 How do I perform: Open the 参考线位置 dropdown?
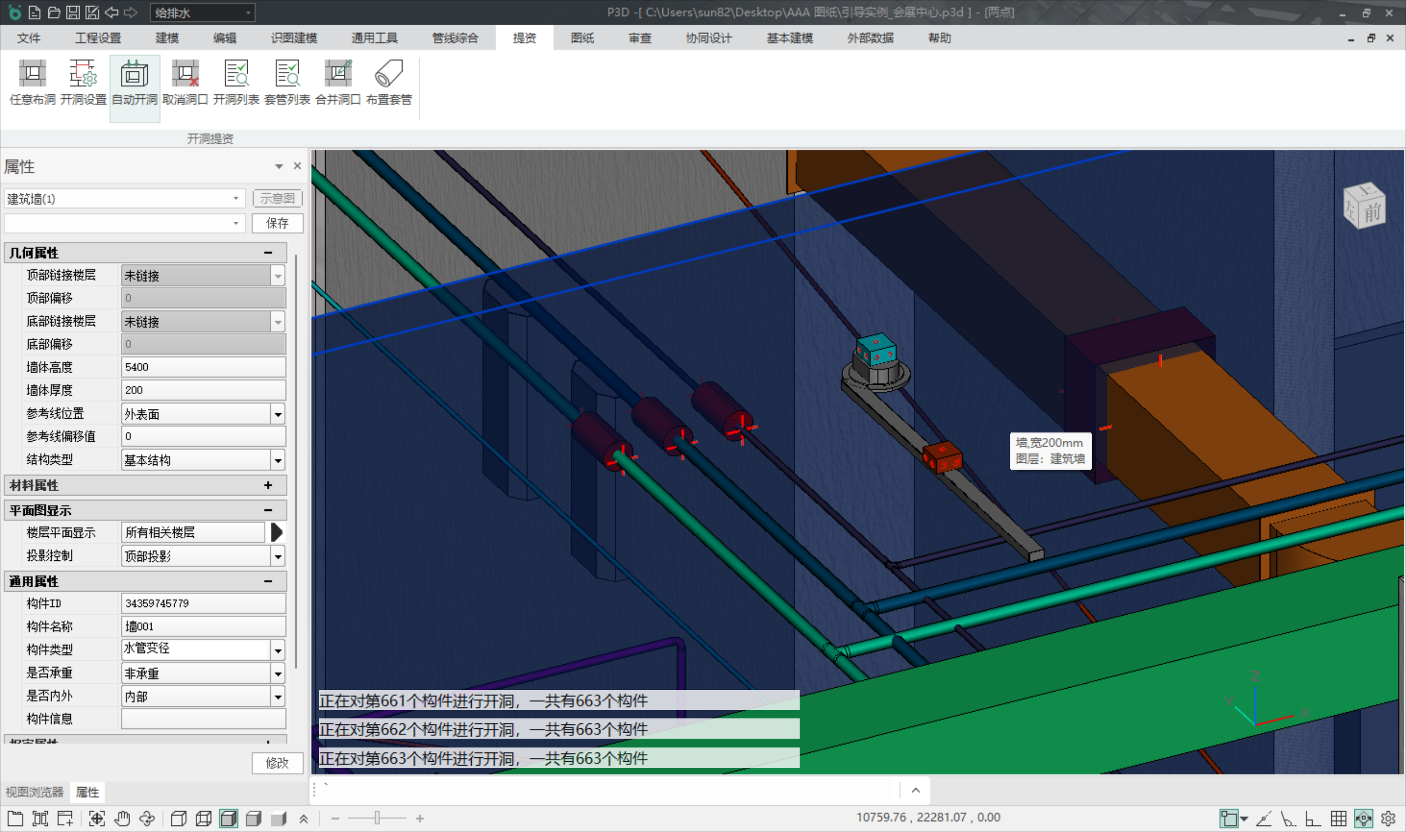pyautogui.click(x=278, y=414)
